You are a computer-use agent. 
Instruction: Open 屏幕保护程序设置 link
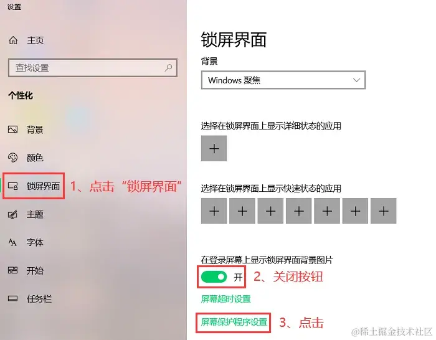tap(234, 322)
